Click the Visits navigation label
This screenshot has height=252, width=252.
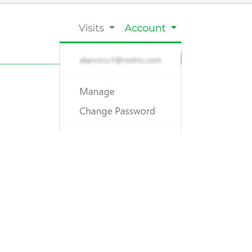[x=92, y=28]
